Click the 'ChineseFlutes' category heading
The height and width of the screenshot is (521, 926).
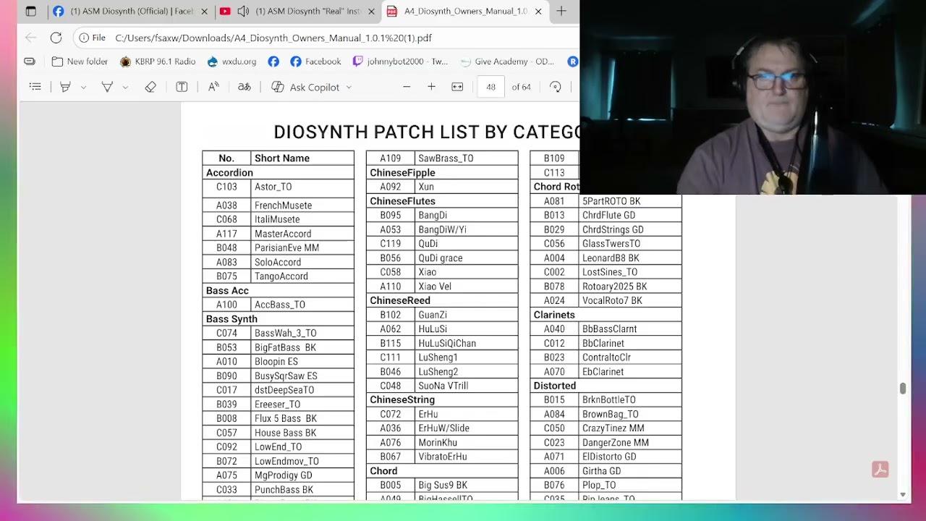click(402, 201)
